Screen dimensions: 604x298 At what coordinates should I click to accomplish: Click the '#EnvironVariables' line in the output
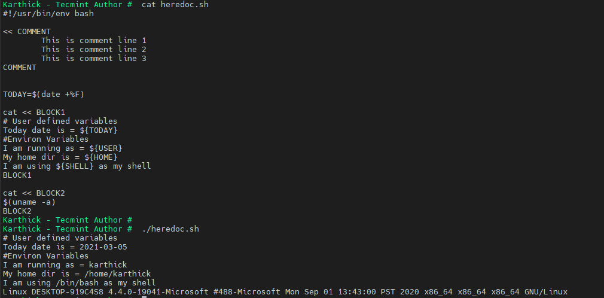45,256
